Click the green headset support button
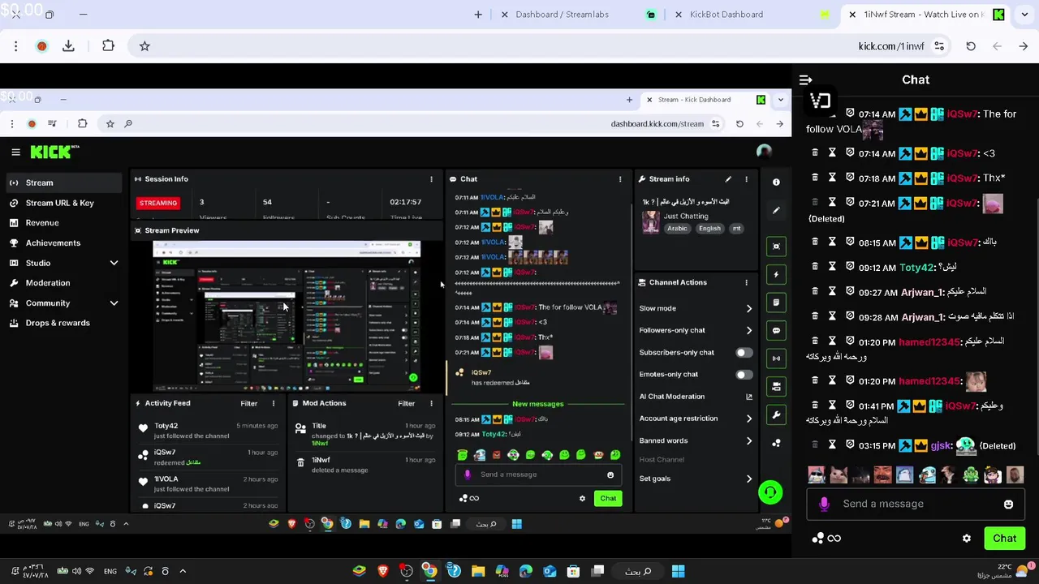1039x584 pixels. click(x=770, y=492)
